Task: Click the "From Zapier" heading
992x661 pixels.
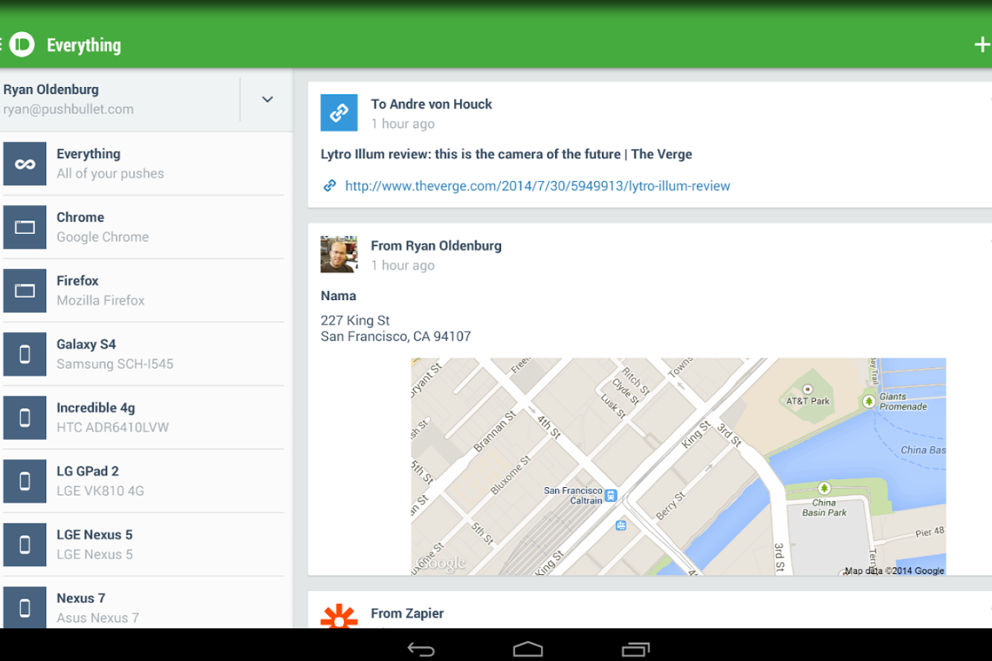Action: pos(407,613)
